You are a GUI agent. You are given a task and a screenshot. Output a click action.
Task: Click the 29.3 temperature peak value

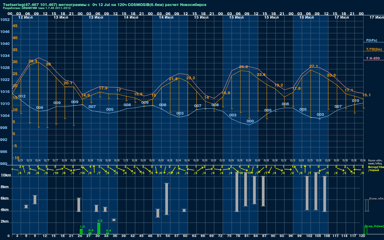(33, 61)
